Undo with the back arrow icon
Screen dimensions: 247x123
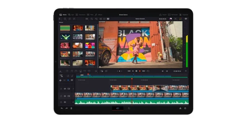coord(62,108)
